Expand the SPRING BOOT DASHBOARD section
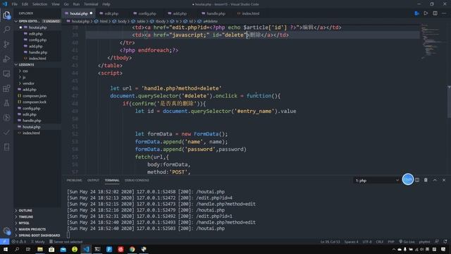The image size is (451, 254). (39, 235)
